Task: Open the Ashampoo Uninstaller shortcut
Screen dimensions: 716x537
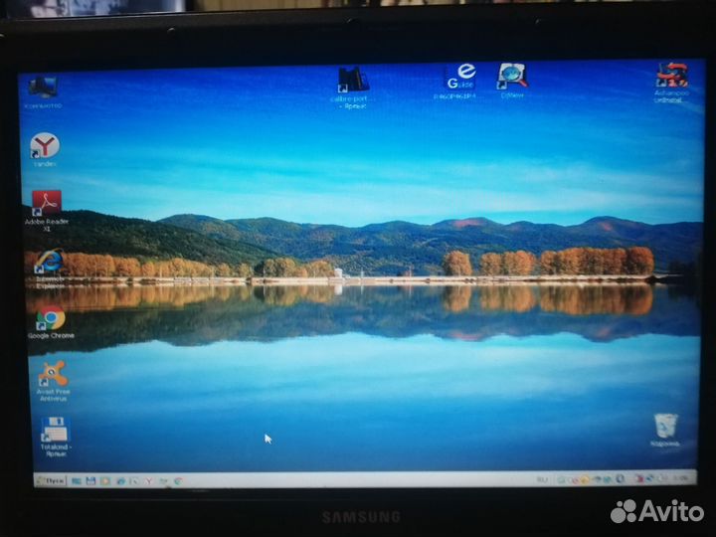Action: pos(671,83)
